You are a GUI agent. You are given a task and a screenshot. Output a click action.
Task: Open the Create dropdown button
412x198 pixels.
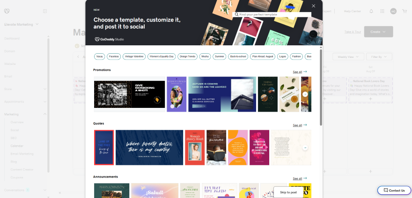click(378, 32)
